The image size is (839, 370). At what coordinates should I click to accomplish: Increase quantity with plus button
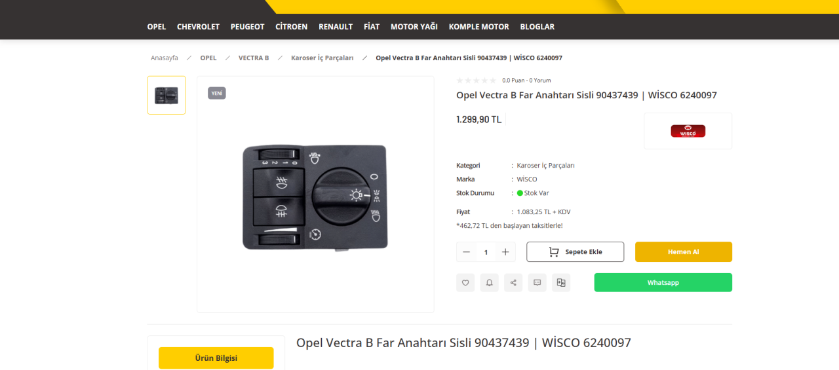pos(505,252)
